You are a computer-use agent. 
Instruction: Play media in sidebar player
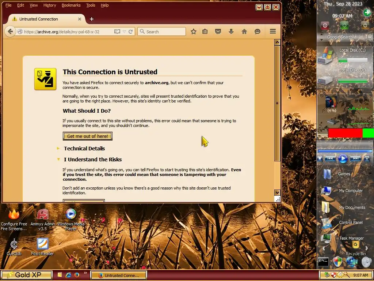(343, 159)
